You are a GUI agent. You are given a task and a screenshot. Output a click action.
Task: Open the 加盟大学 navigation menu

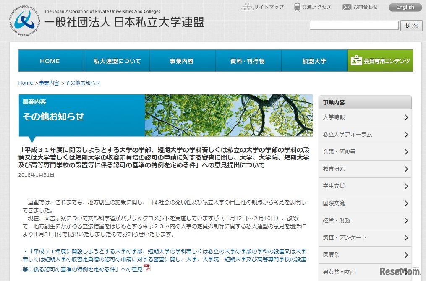tap(314, 61)
